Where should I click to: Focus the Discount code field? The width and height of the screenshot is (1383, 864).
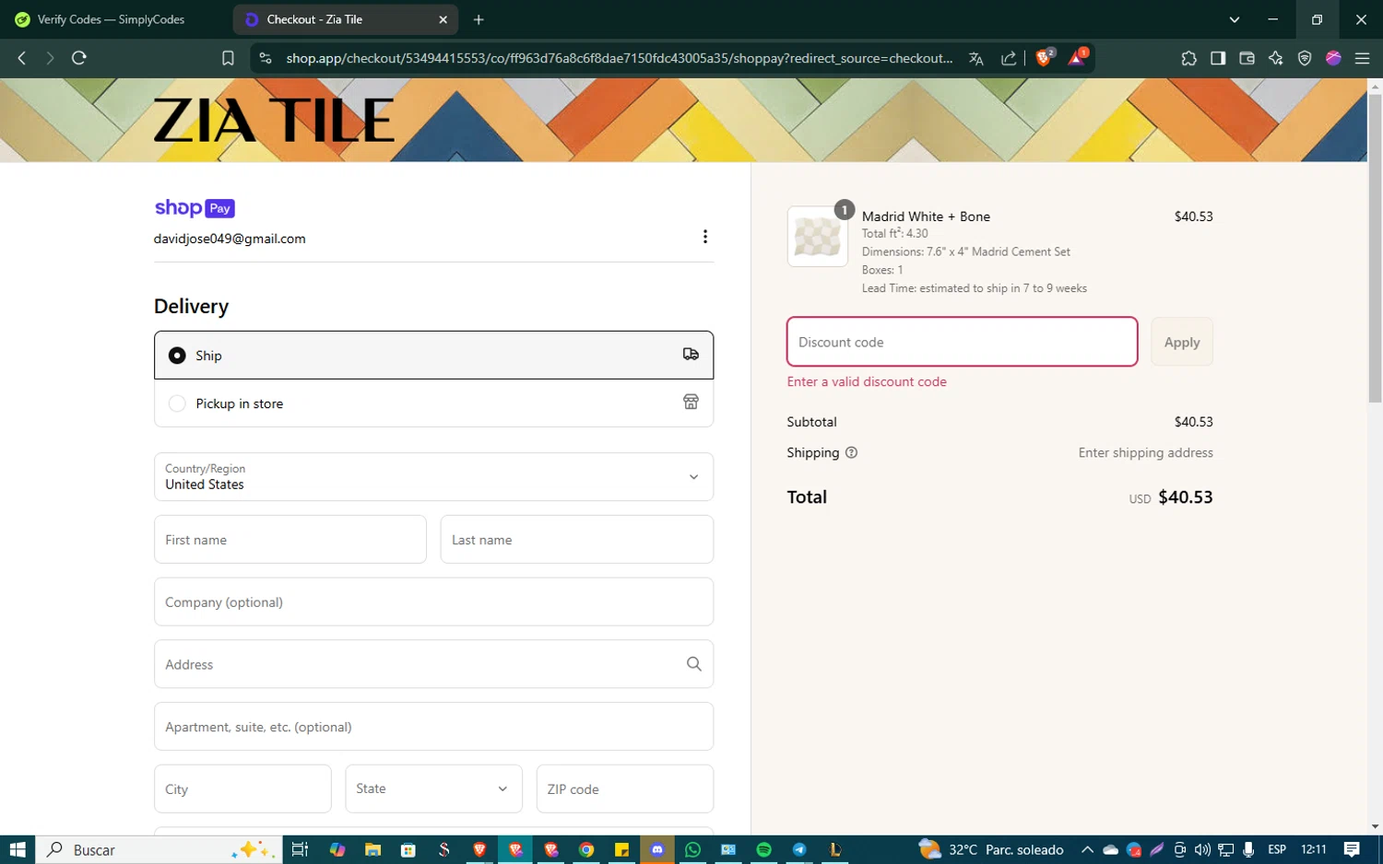pyautogui.click(x=962, y=342)
